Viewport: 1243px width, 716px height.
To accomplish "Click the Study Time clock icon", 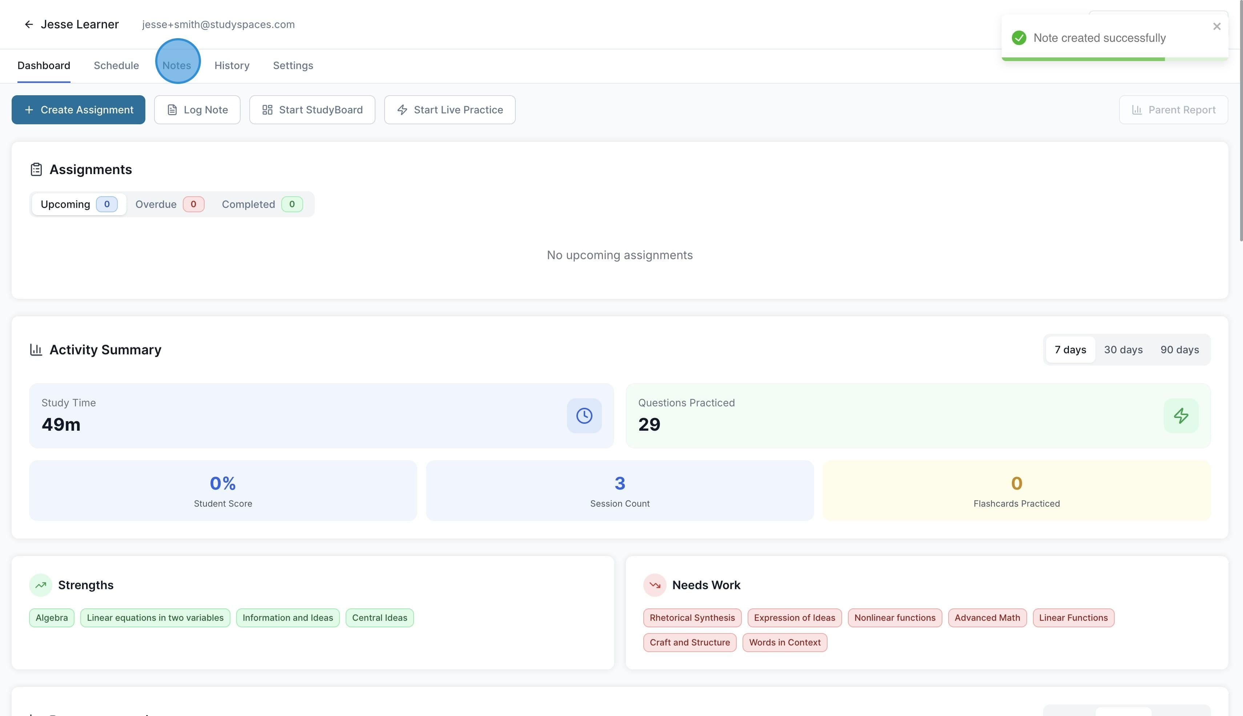I will (584, 416).
